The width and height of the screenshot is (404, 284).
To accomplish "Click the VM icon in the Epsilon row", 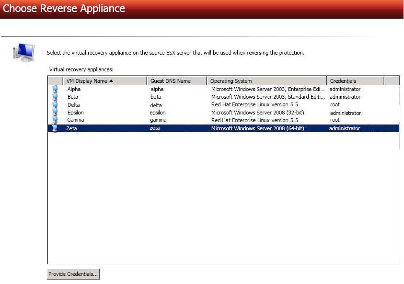I will coord(55,112).
